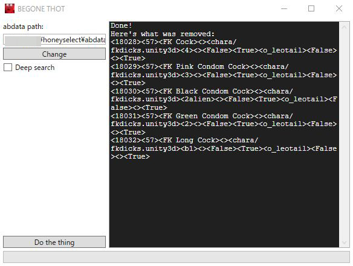Image resolution: width=353 pixels, height=266 pixels.
Task: Click the abdata path label
Action: [23, 27]
